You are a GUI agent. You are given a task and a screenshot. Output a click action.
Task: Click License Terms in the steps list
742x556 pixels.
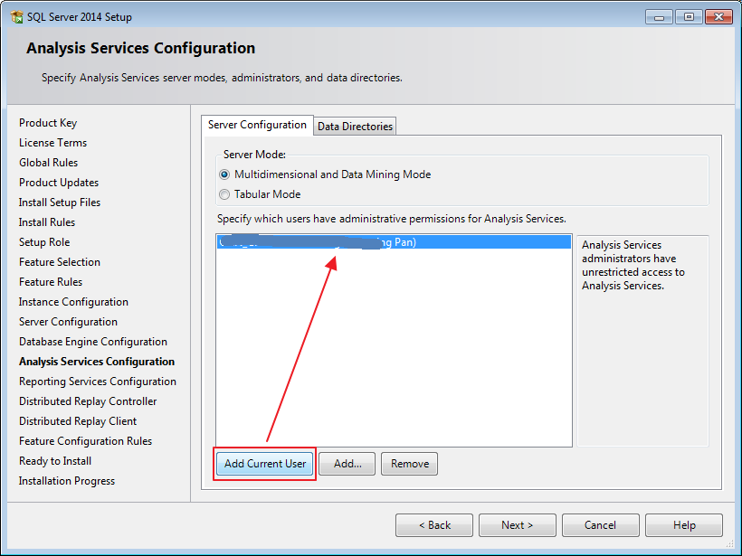point(53,143)
